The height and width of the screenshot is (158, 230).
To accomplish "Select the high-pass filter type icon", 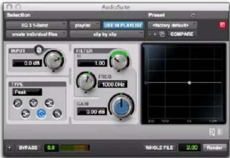I will 18,103.
